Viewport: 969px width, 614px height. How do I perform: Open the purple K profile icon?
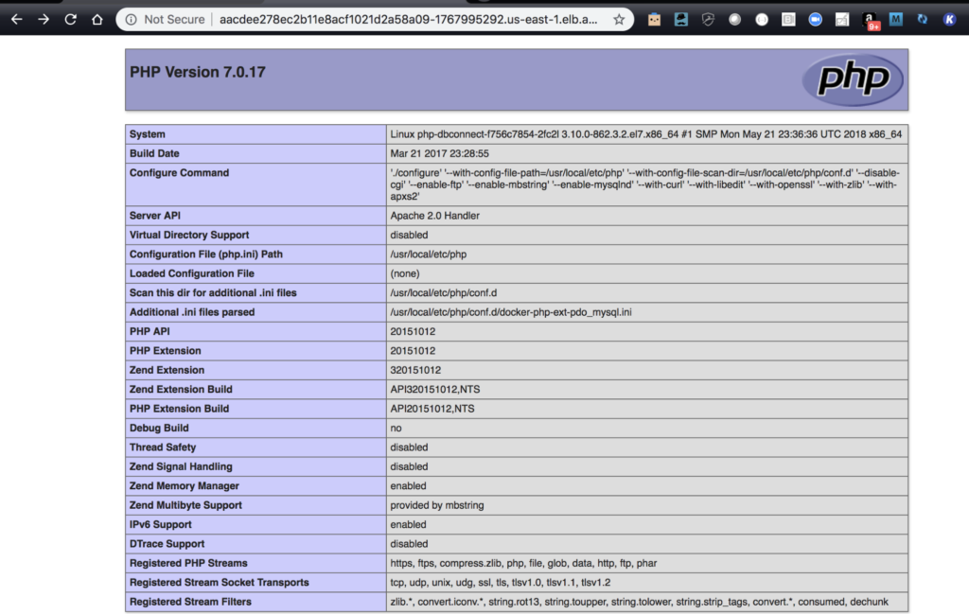click(950, 19)
